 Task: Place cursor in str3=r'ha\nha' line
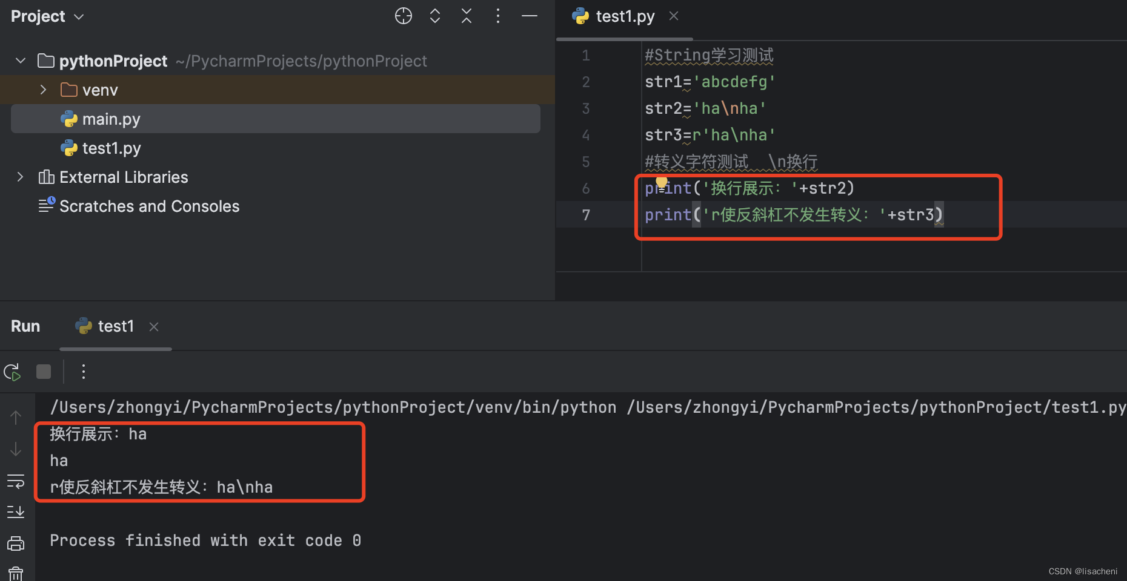[710, 135]
